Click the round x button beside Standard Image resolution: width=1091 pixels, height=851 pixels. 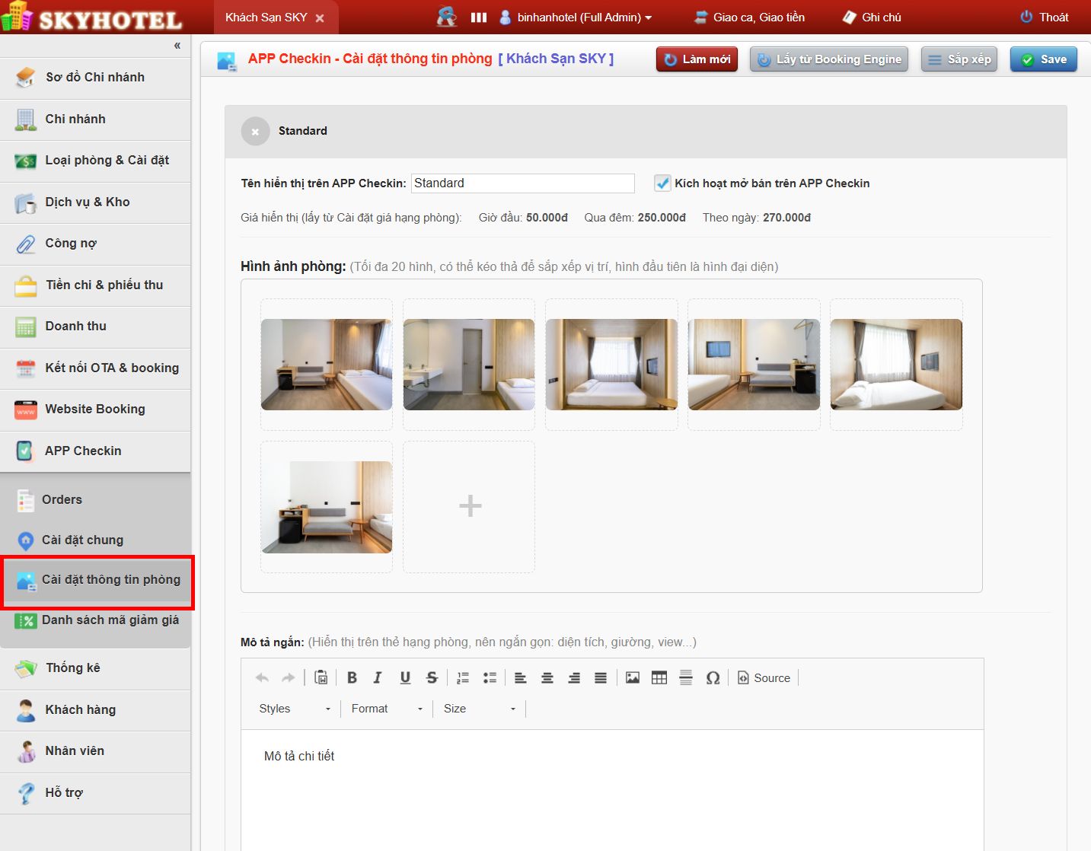click(x=255, y=132)
